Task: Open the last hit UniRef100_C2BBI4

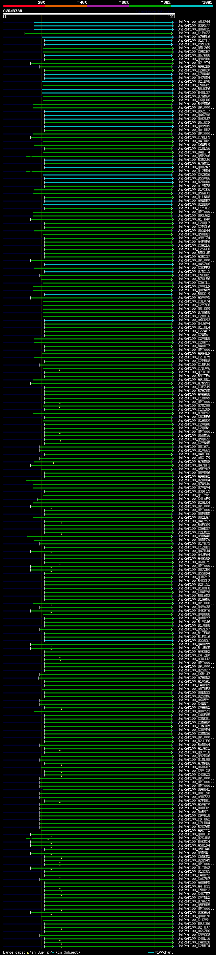Action: pos(194,946)
